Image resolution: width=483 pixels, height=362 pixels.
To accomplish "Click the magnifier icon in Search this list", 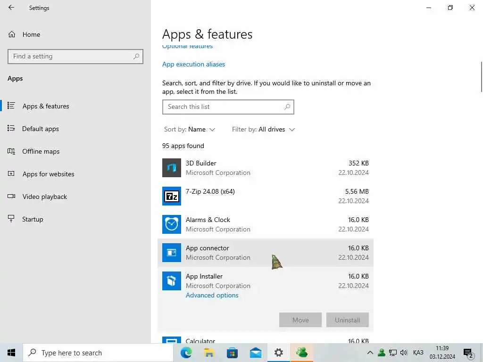I will coord(287,107).
